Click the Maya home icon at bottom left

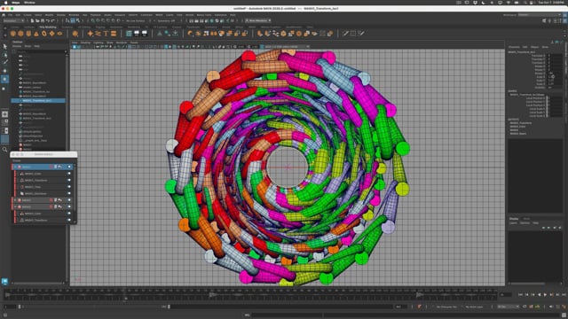point(4,281)
